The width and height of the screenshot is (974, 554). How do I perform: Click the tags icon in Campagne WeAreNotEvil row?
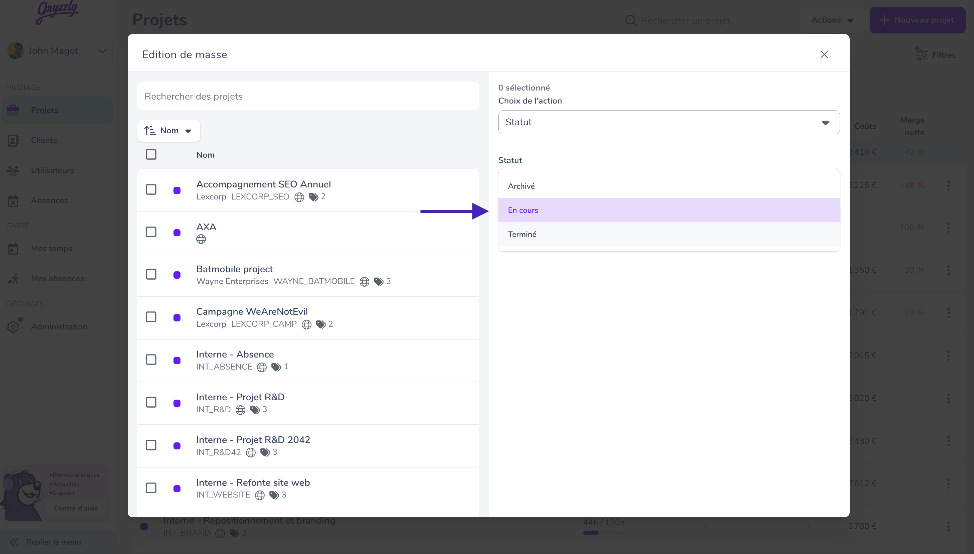(321, 324)
